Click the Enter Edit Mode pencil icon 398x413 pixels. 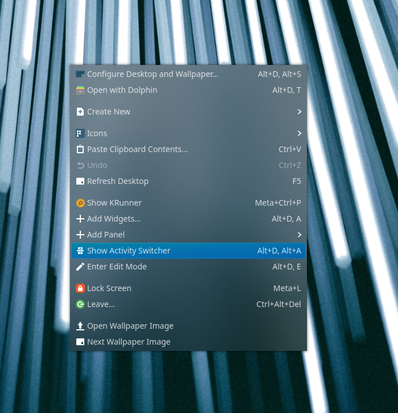[80, 267]
